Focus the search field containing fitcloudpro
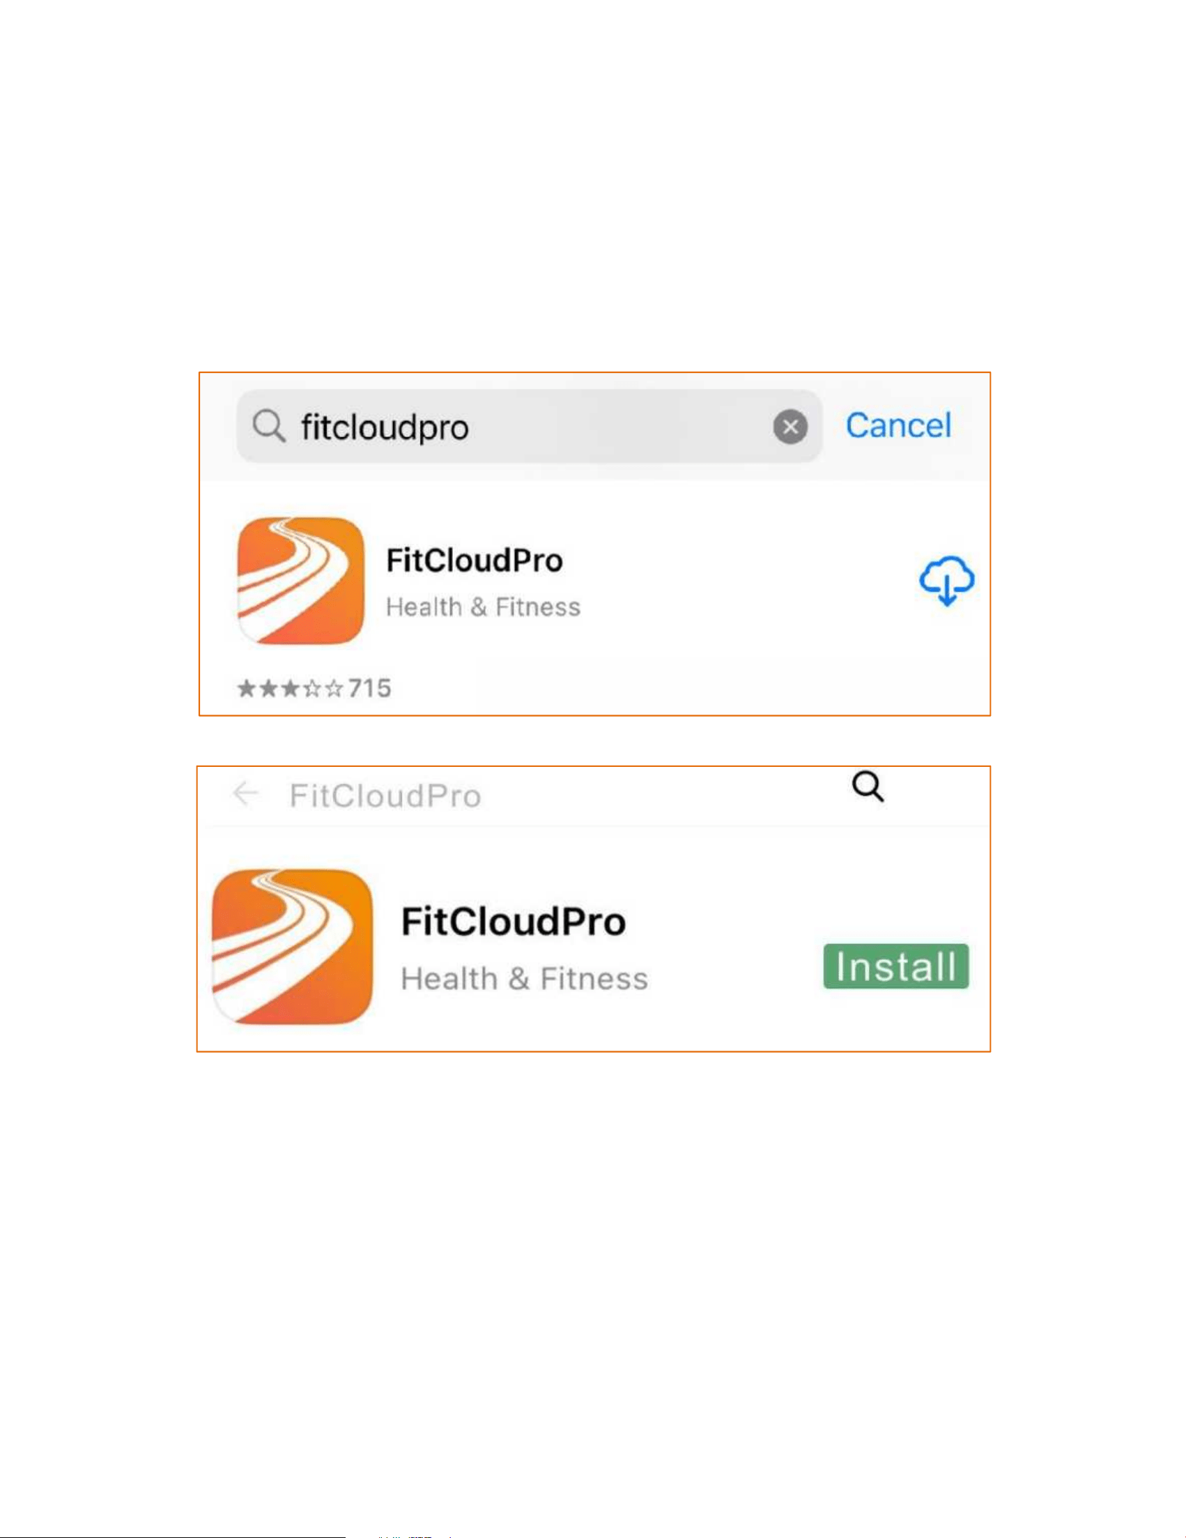This screenshot has height=1538, width=1186. [x=530, y=427]
